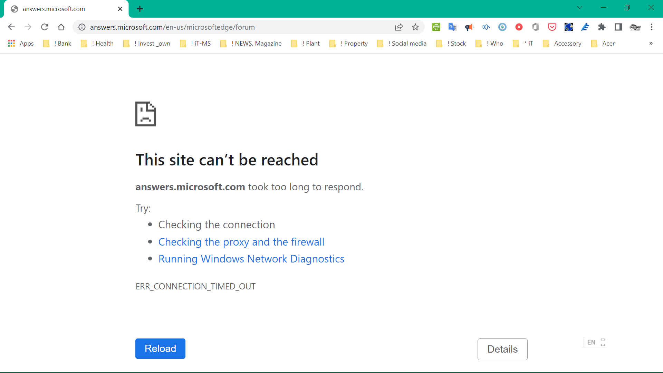Expand hidden bookmarks with double chevron
Image resolution: width=663 pixels, height=373 pixels.
[651, 44]
